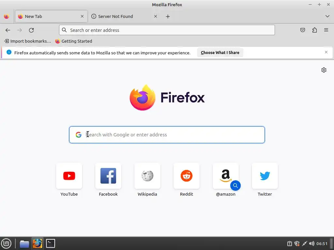Open Import bookmarks bookmark item

[28, 41]
